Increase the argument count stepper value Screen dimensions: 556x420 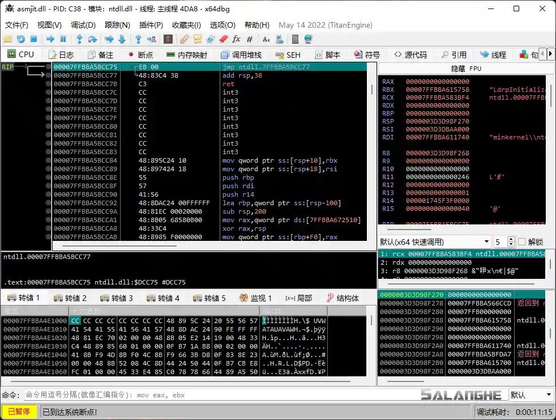click(x=511, y=238)
